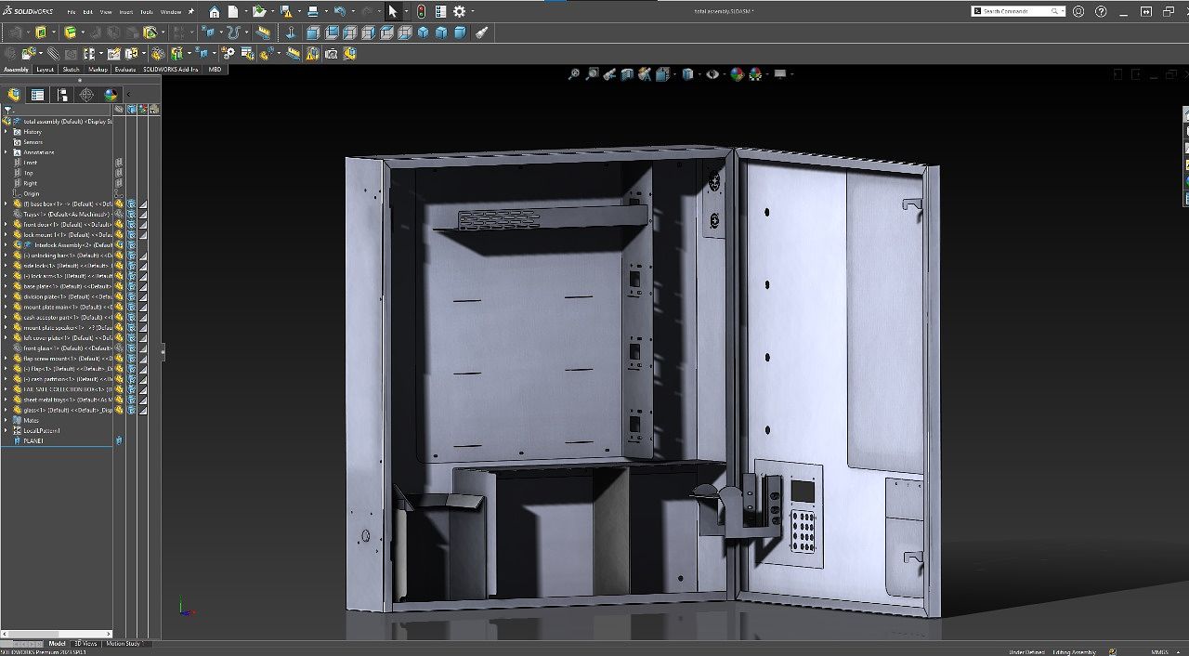Image resolution: width=1189 pixels, height=656 pixels.
Task: Click the Rebuild traffic light icon
Action: [421, 12]
